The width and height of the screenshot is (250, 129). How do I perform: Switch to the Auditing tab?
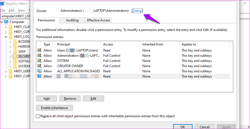point(72,20)
